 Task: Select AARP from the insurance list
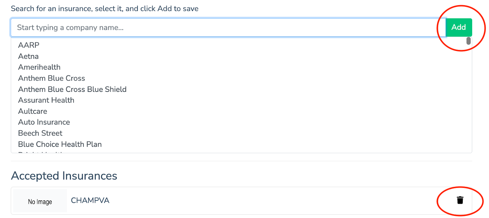29,45
